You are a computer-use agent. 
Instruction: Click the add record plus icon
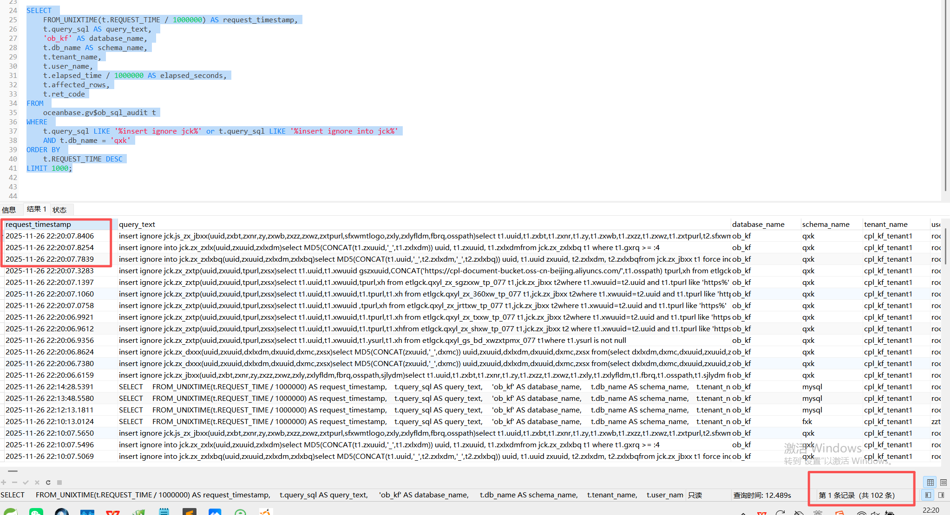(4, 483)
